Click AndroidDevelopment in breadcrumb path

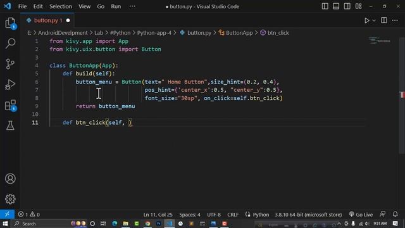(x=63, y=33)
